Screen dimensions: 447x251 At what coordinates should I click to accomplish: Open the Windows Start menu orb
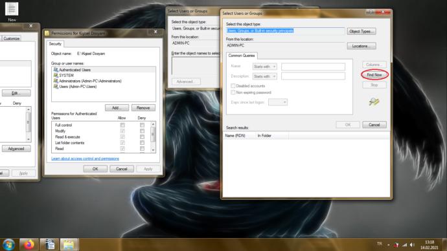8,245
